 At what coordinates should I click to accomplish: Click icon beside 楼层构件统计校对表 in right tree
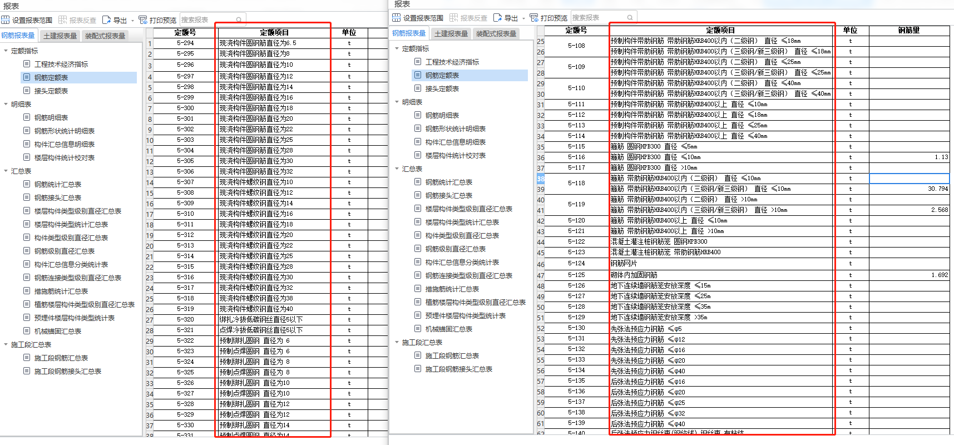point(418,155)
